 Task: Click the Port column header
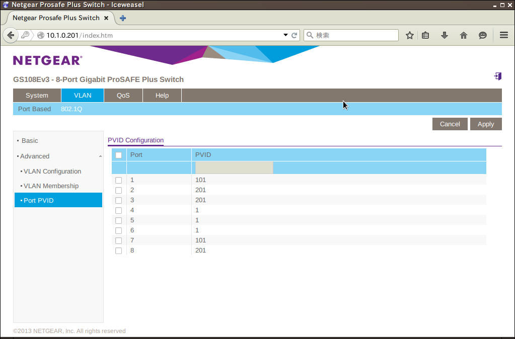136,154
